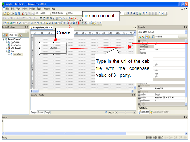Expand the TypeDefinition tree node
This screenshot has width=190, height=142.
tap(6, 42)
